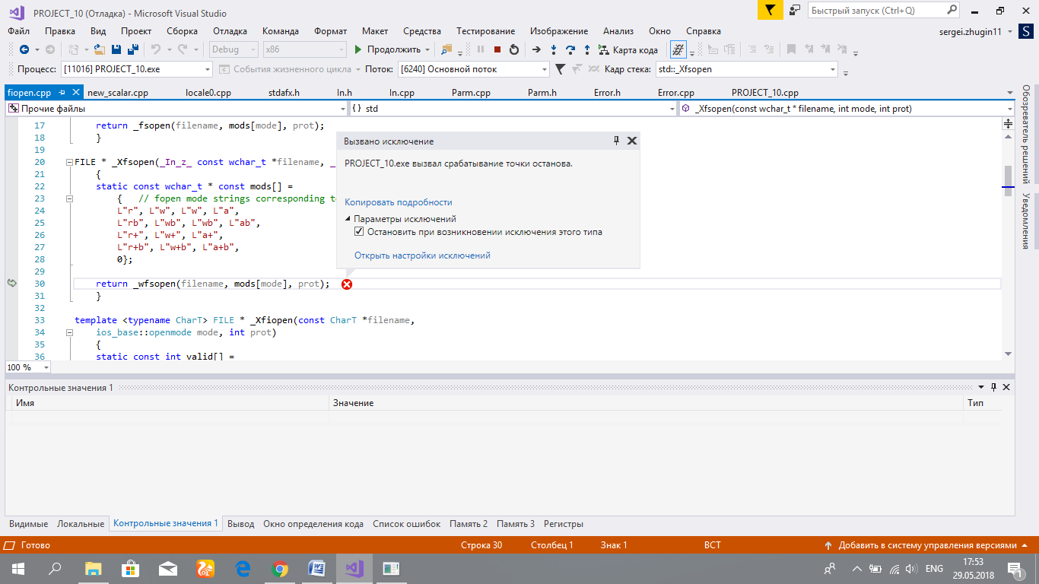Switch to PROJECT_10.cpp editor tab
Viewport: 1039px width, 584px height.
tap(765, 93)
